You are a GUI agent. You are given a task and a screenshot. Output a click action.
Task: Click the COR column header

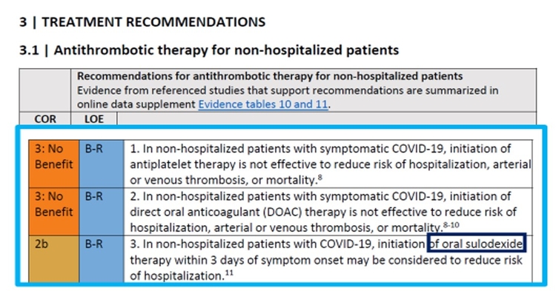coord(45,119)
